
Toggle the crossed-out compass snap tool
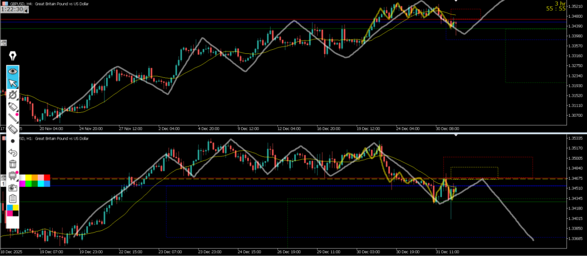click(13, 95)
